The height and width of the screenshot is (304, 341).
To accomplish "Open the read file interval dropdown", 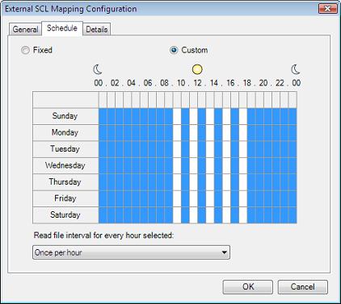I will (131, 252).
